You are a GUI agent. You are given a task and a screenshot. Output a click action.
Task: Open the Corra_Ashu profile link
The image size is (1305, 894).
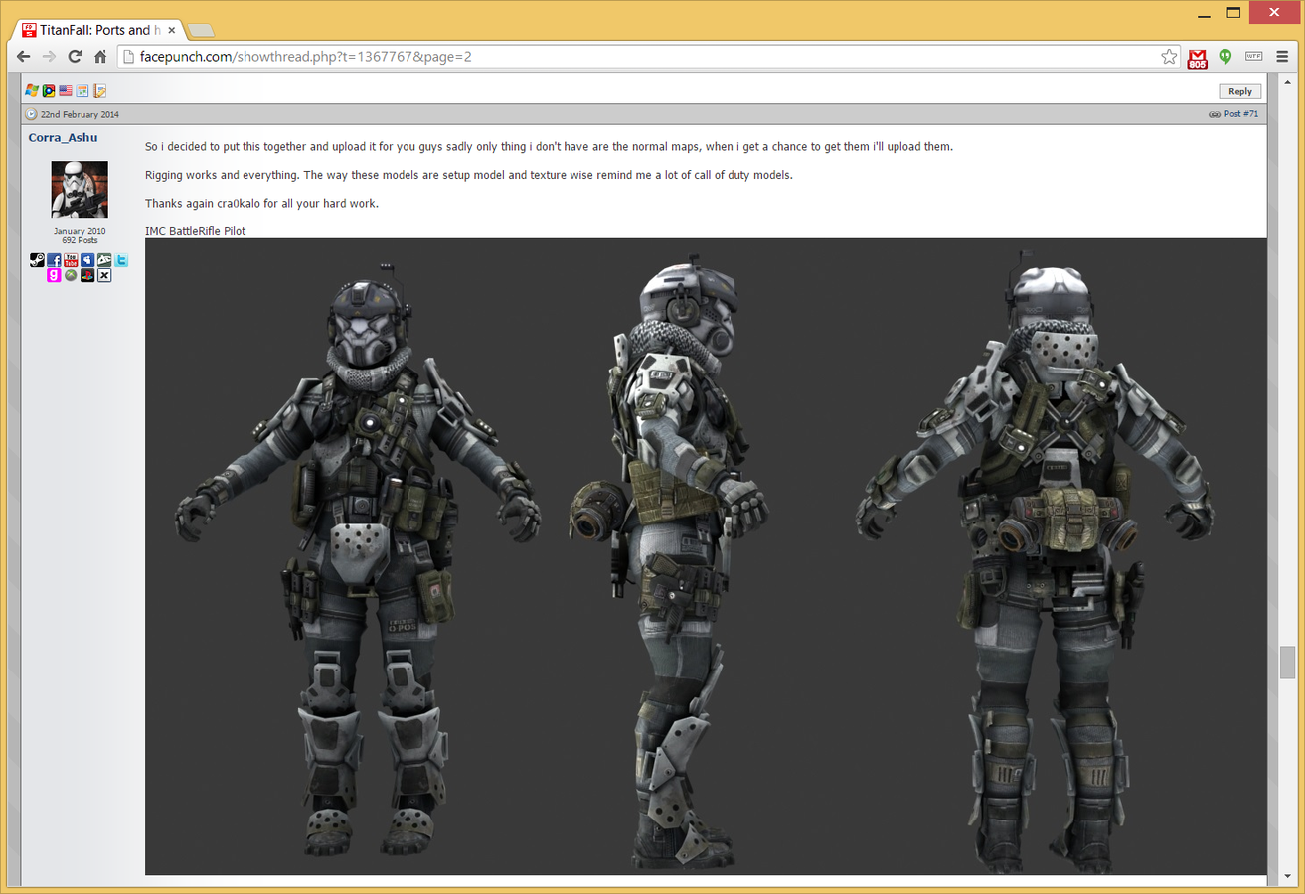pos(62,138)
